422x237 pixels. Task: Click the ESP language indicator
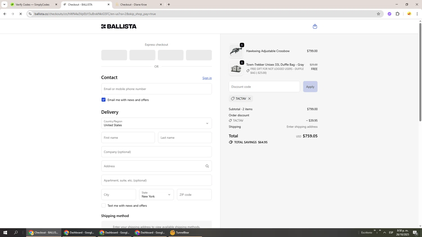[x=391, y=233]
